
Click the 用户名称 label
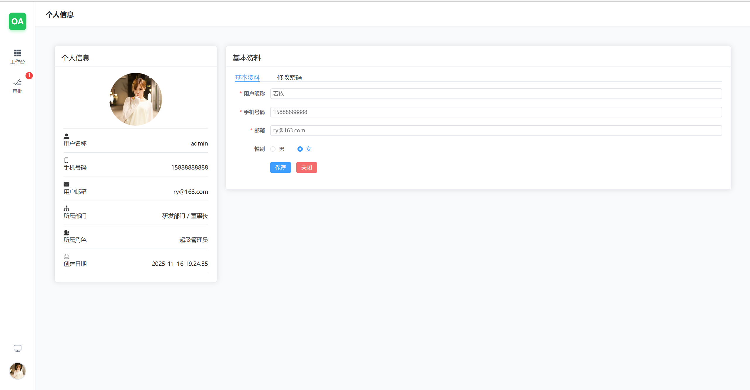75,143
